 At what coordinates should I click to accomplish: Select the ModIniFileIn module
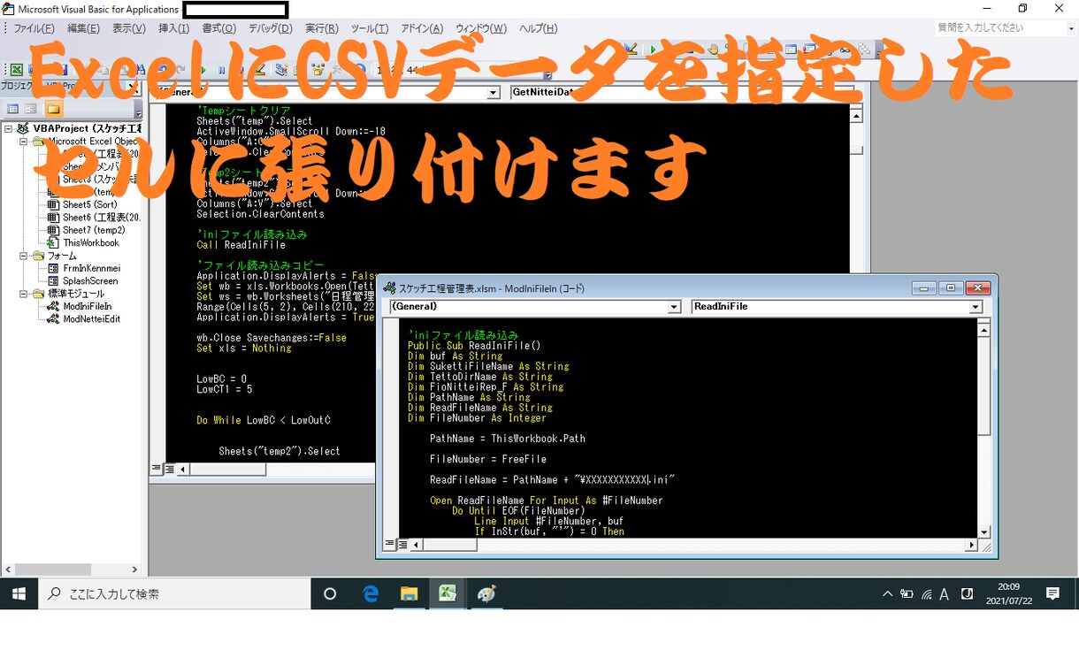[87, 306]
